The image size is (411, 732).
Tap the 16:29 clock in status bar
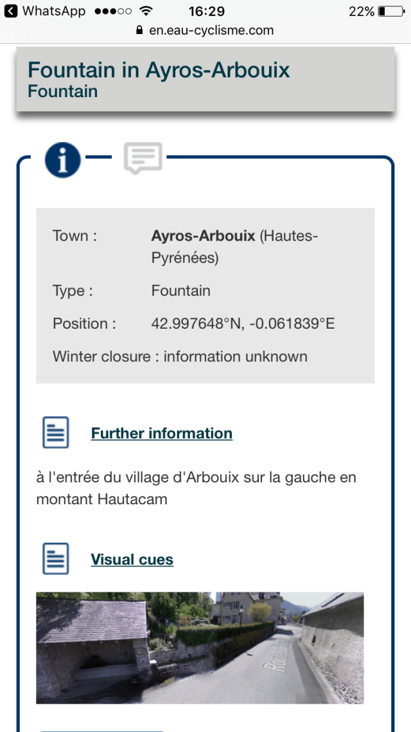[x=207, y=12]
